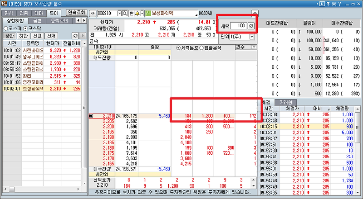Select the 코스닥 radio button
This screenshot has height=199, width=363.
(x=25, y=28)
